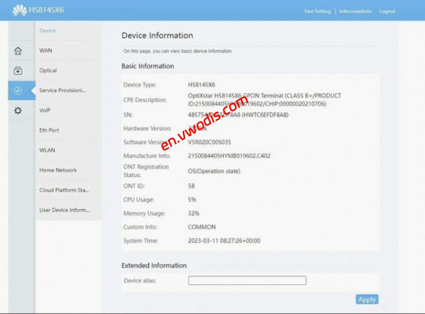Log out of the router interface

coord(387,11)
